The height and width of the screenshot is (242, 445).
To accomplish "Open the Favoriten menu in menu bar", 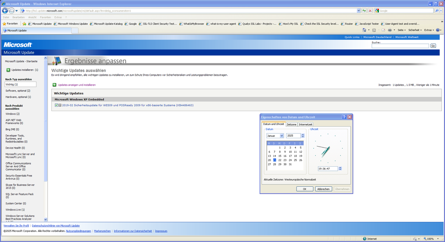I will tap(46, 17).
